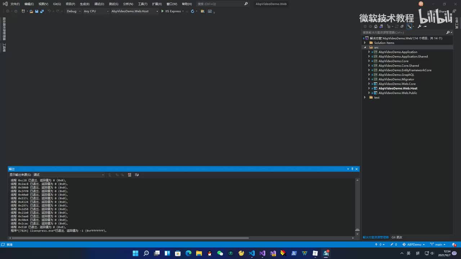The image size is (461, 259).
Task: Open the 调试(D) menu
Action: click(99, 4)
